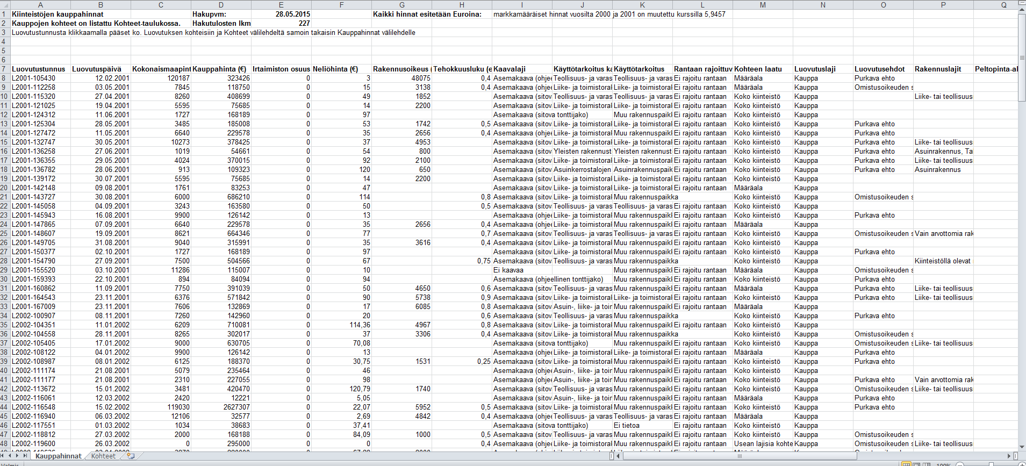This screenshot has width=1026, height=466.
Task: Click the tab bar split handle left of the scrollbar
Action: [612, 456]
